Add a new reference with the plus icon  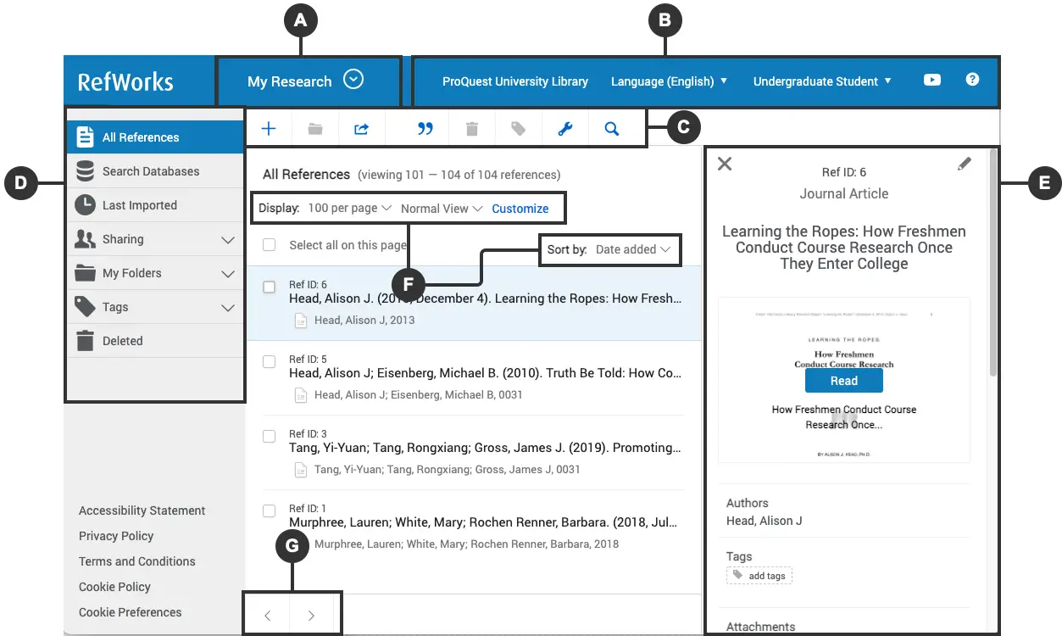(269, 128)
